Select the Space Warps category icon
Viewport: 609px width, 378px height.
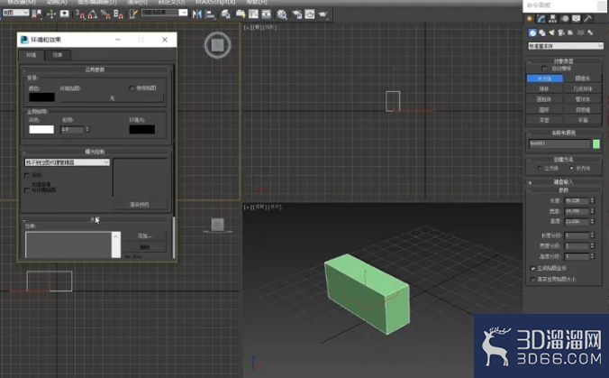[581, 33]
